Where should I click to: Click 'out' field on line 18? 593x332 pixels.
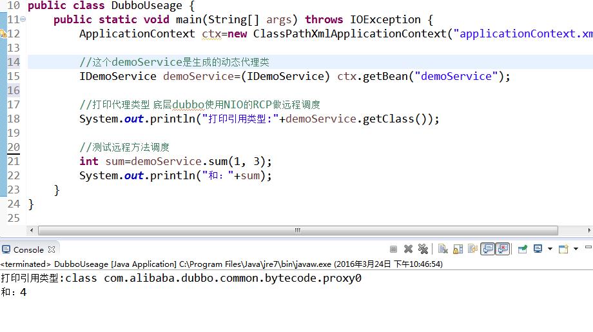[x=134, y=119]
